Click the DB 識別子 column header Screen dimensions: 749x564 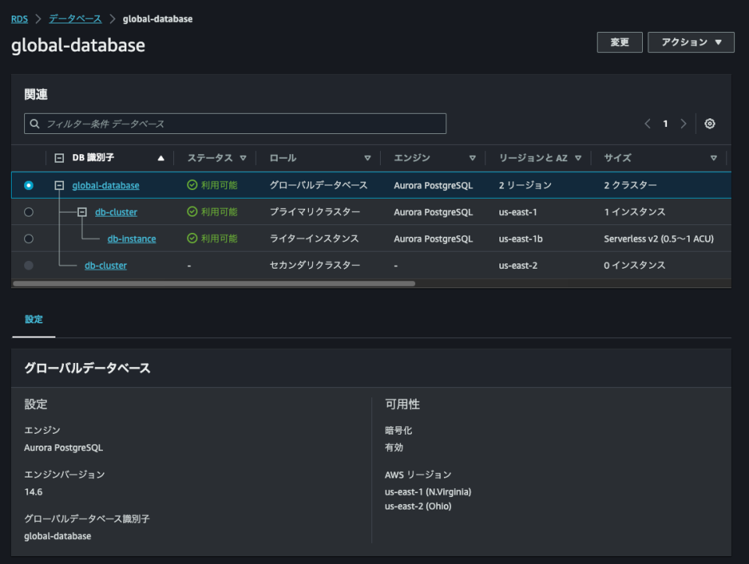point(93,158)
